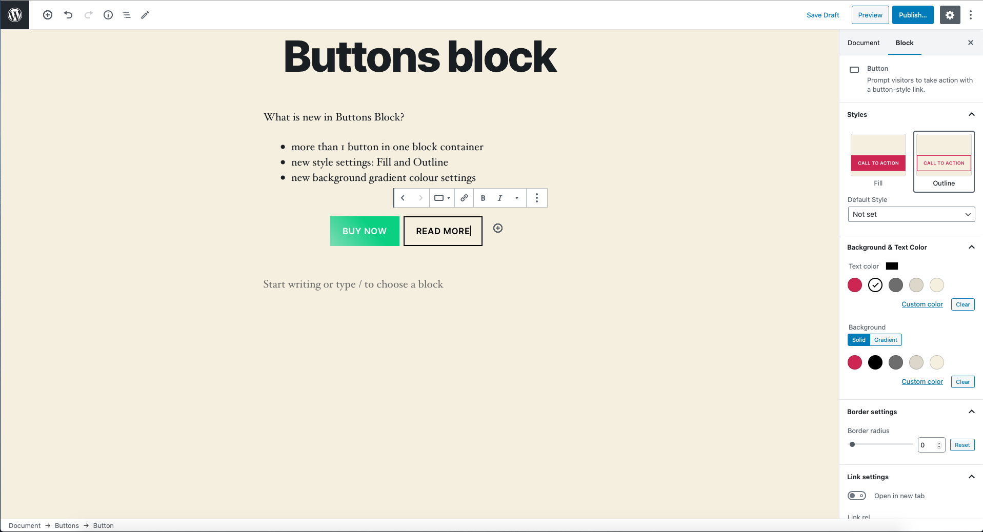Toggle italic formatting in block toolbar
This screenshot has height=532, width=983.
(x=500, y=198)
